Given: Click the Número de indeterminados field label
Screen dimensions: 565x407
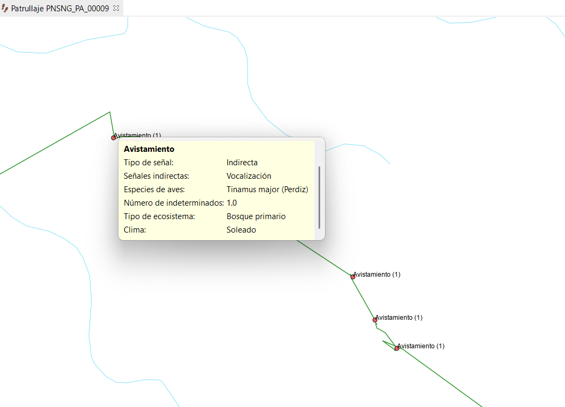Looking at the screenshot, I should click(173, 203).
